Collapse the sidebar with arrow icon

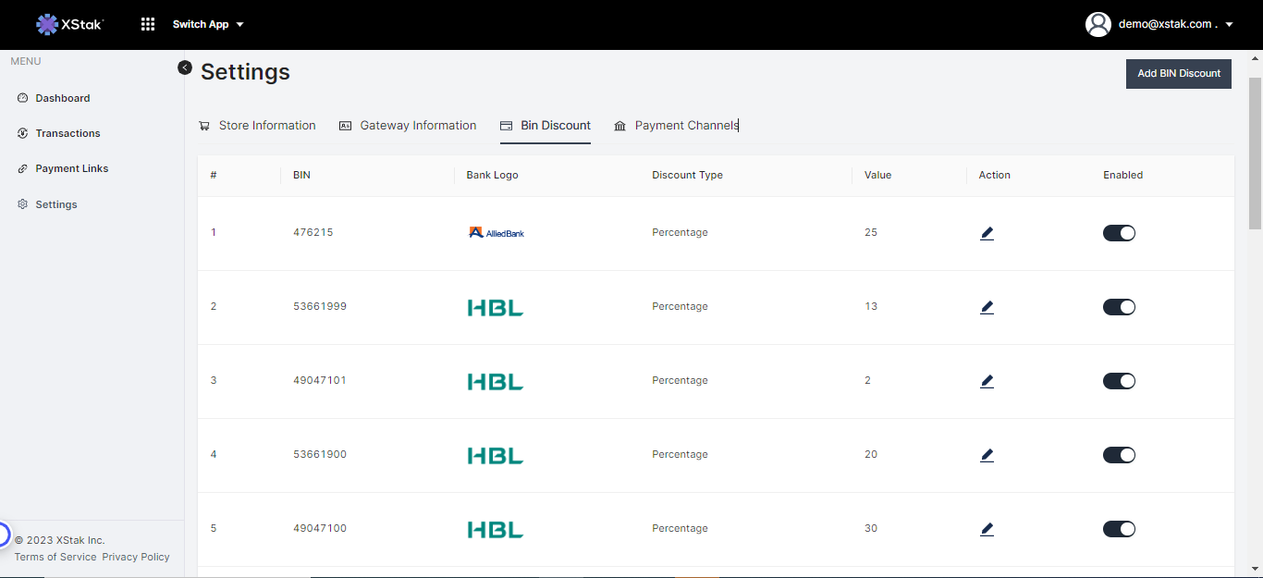click(x=185, y=68)
